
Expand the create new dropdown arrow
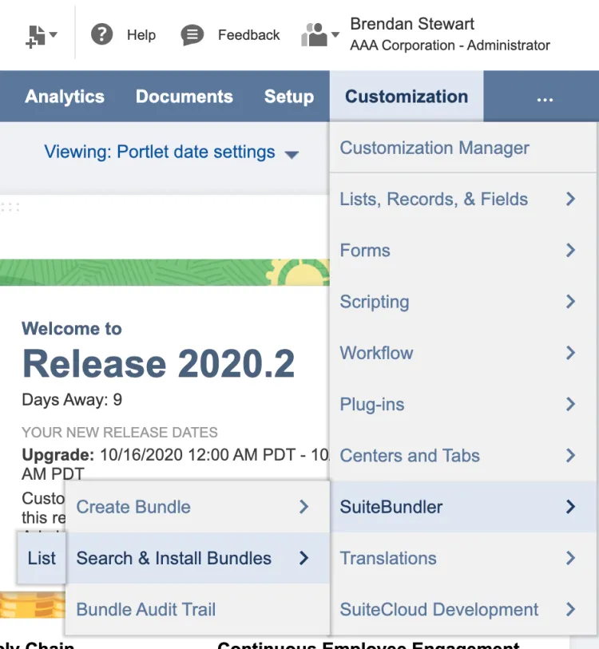(53, 34)
